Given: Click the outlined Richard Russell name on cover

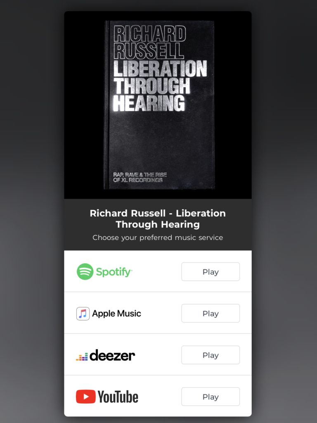Looking at the screenshot, I should tap(149, 43).
